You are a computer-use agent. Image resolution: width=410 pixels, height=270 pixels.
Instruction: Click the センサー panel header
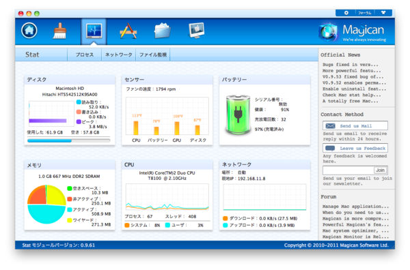click(167, 80)
